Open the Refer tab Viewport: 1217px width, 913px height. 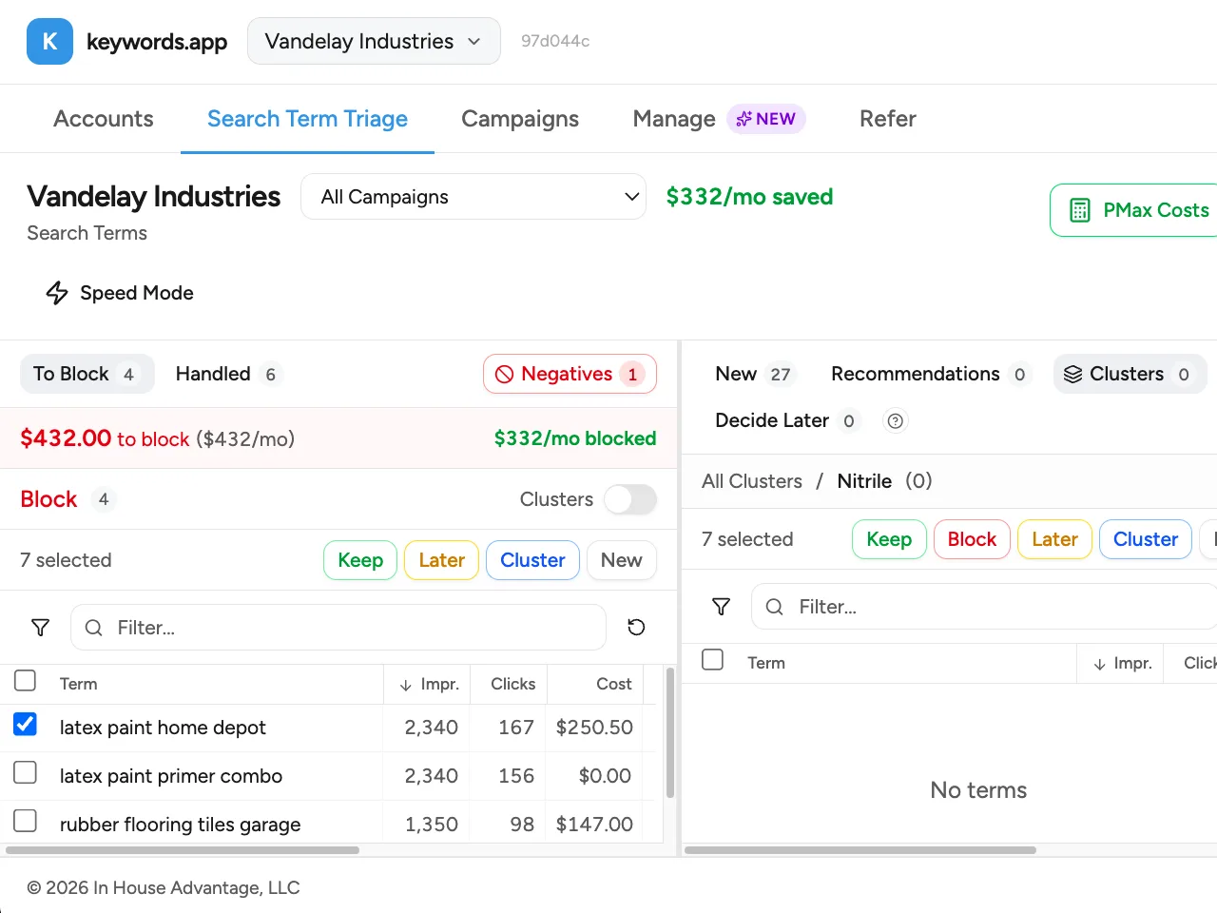(888, 119)
